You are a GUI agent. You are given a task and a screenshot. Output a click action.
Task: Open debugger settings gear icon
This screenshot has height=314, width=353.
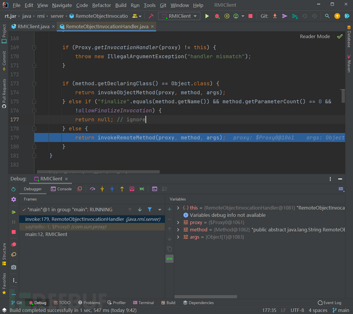point(13,199)
